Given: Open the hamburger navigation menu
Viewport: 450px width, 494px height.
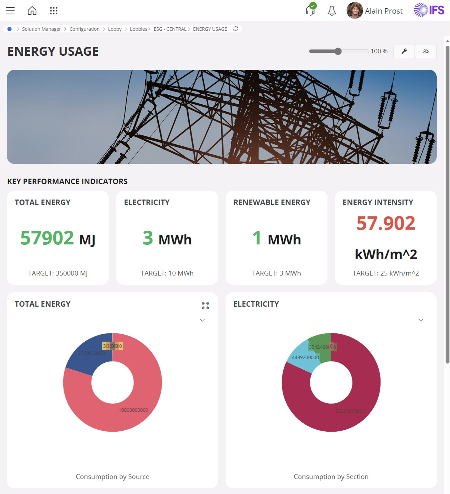Looking at the screenshot, I should pos(11,11).
